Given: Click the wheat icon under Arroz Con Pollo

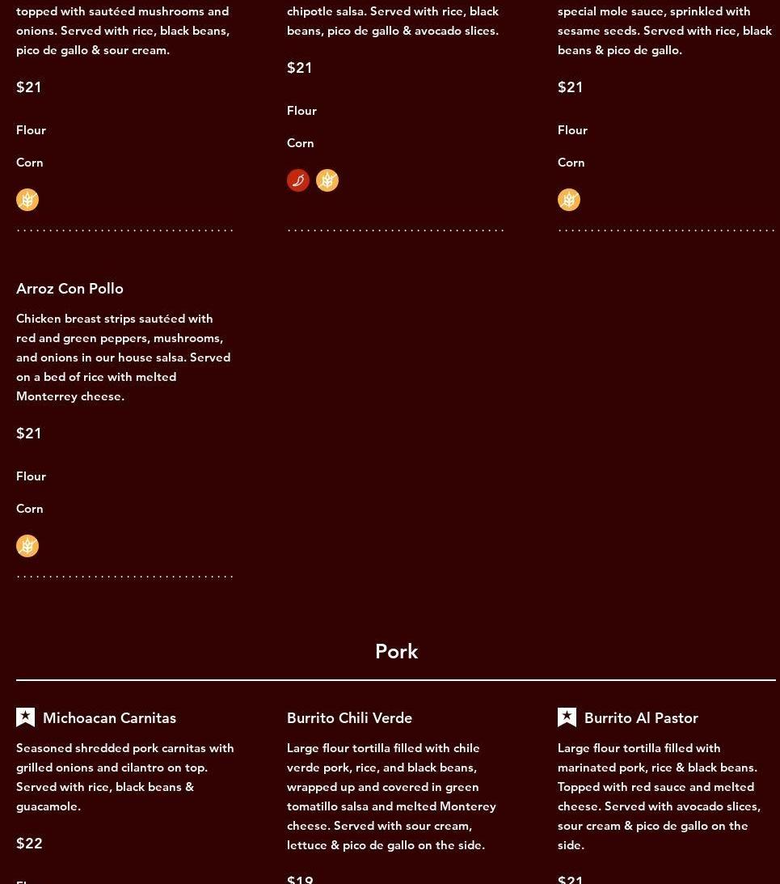Looking at the screenshot, I should tap(27, 546).
